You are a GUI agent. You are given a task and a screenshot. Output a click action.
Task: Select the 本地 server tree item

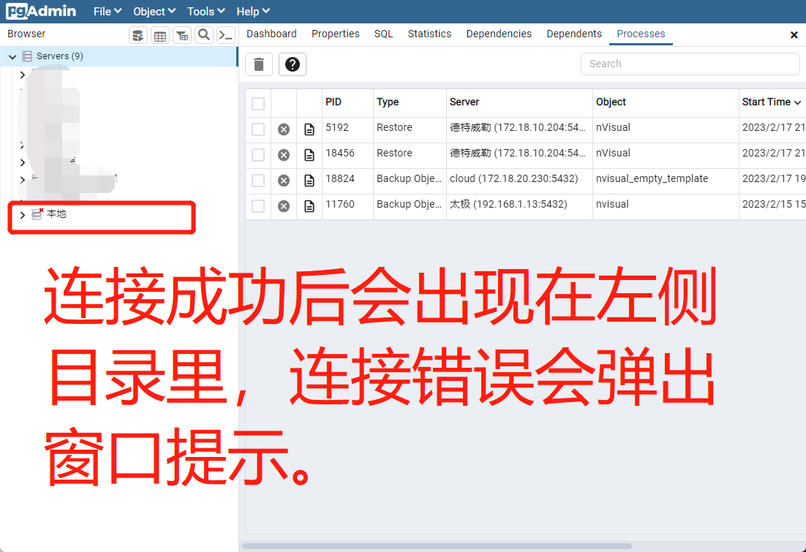click(x=56, y=213)
